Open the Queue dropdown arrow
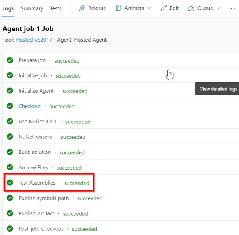Viewport: 239px width, 235px height. [219, 8]
